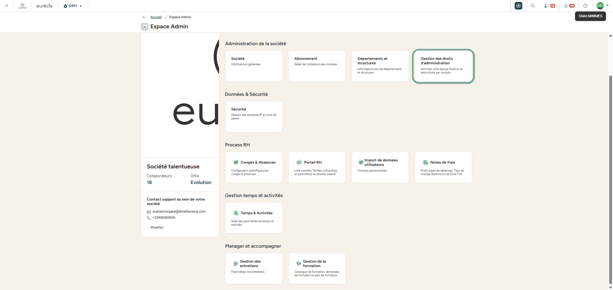Click the eurécia company logo image

click(x=180, y=95)
